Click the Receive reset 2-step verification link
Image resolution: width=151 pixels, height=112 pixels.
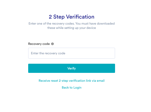72,81
